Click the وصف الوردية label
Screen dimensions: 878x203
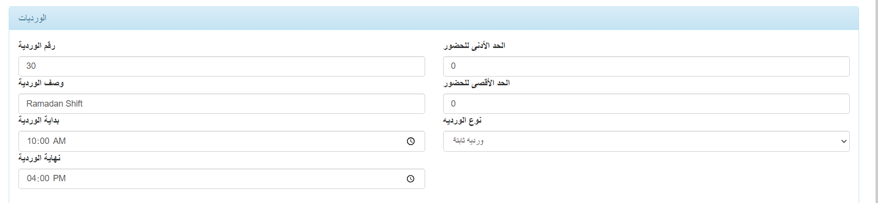point(41,83)
